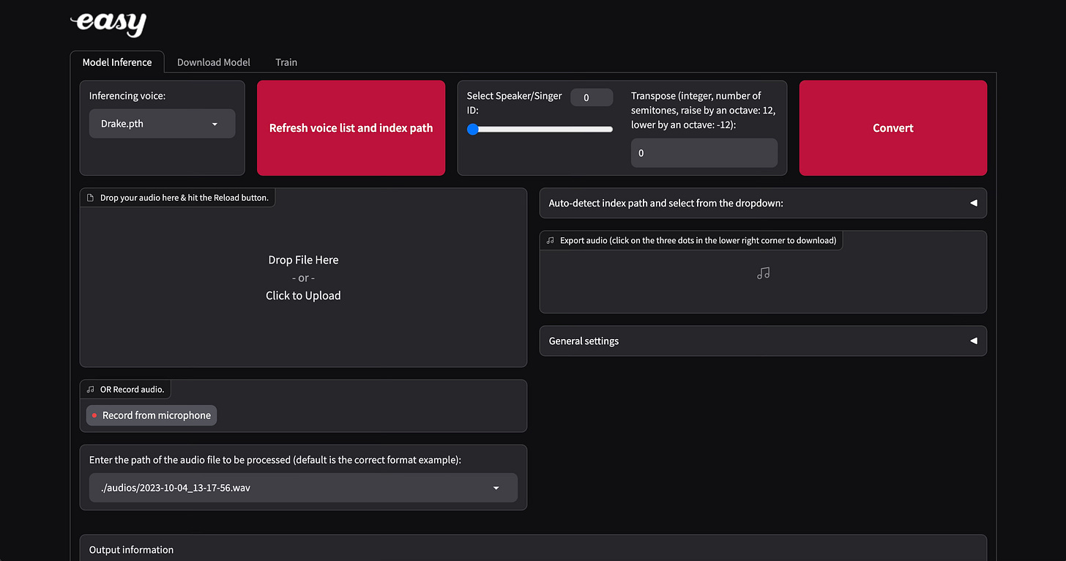Click Refresh voice list and index path

point(351,128)
